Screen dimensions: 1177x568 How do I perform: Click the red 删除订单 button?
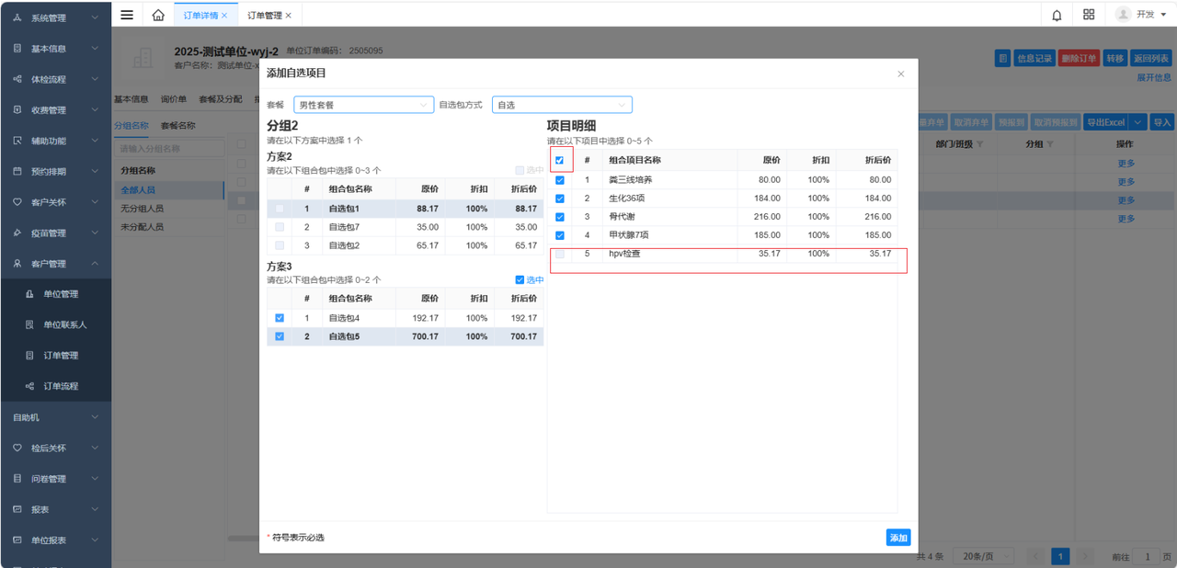(1079, 59)
